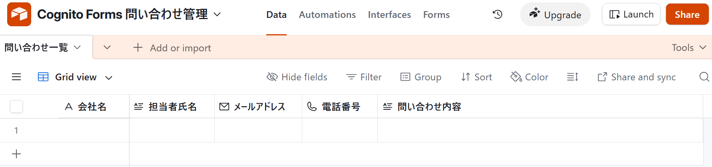Image resolution: width=712 pixels, height=167 pixels.
Task: Click the plus icon to add a row
Action: [x=16, y=154]
